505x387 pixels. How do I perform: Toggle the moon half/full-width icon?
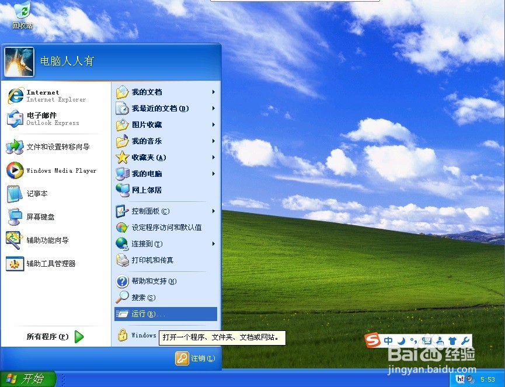(x=401, y=341)
